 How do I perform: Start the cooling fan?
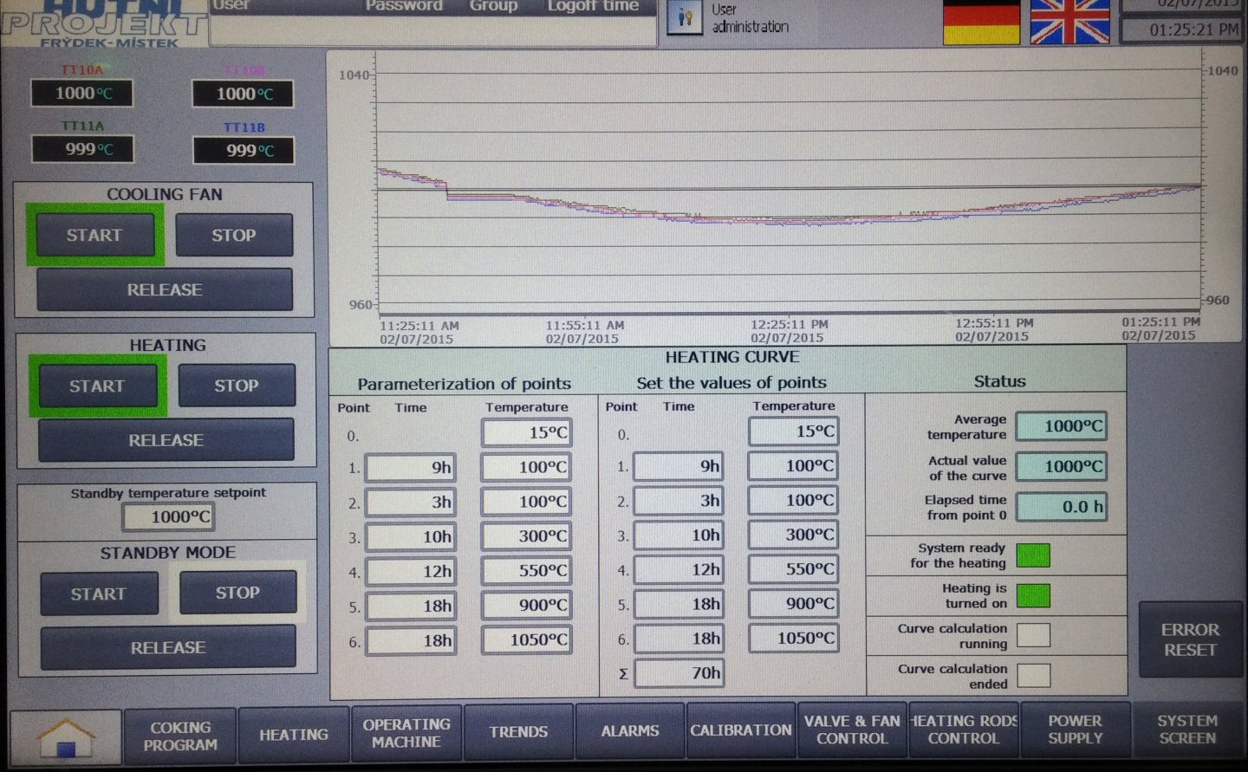point(94,235)
